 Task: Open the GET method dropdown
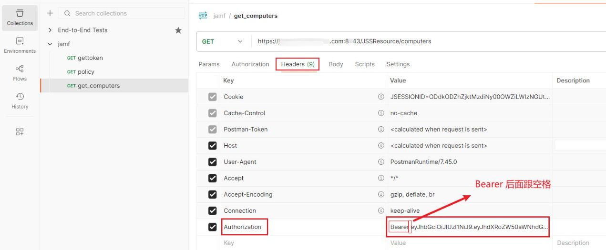click(223, 41)
